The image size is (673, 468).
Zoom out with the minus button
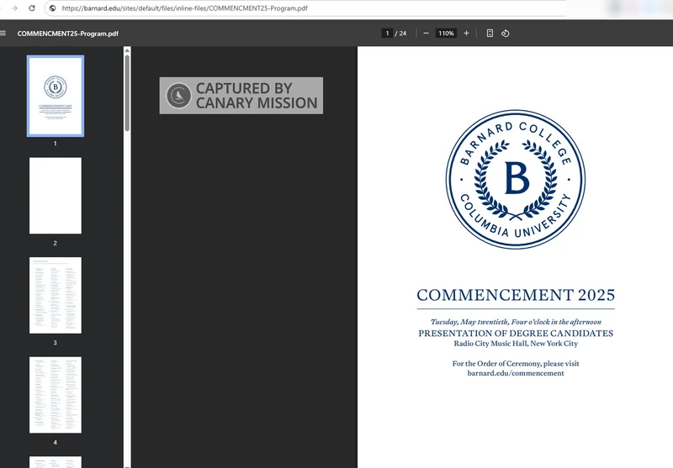427,34
